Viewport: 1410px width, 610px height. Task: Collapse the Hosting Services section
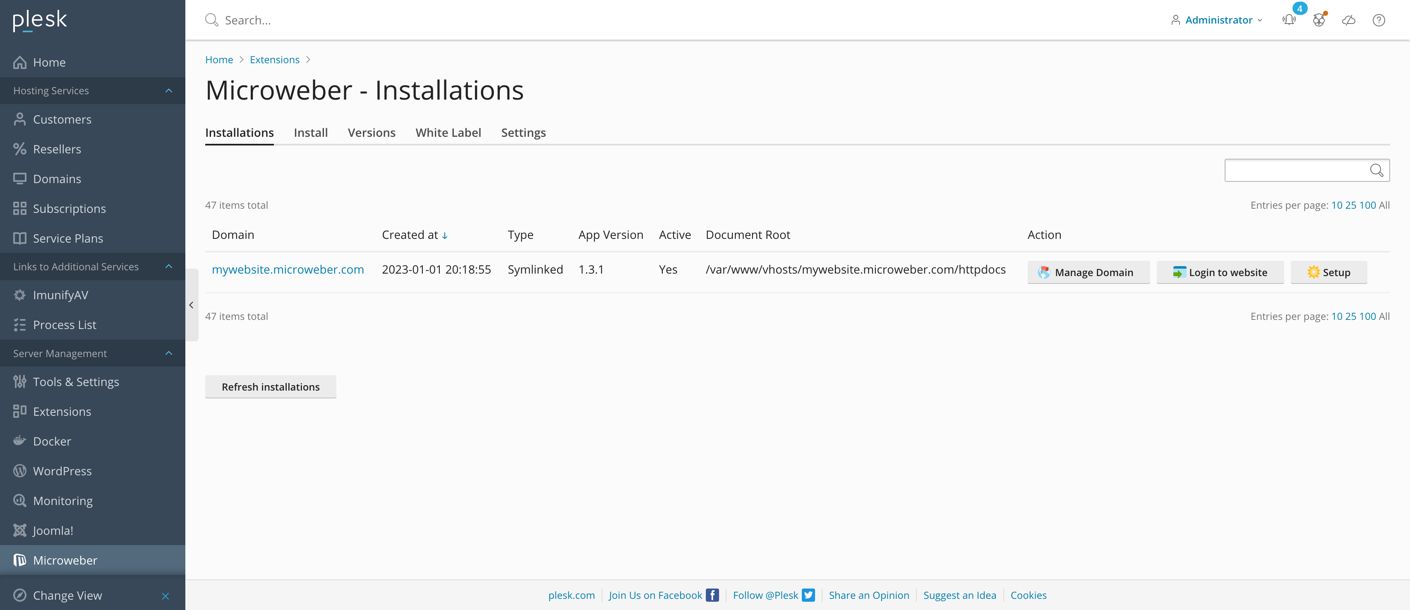[x=168, y=91]
